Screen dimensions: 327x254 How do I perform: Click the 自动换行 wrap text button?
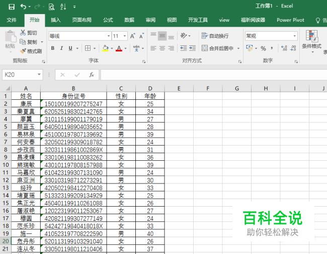[x=215, y=36]
